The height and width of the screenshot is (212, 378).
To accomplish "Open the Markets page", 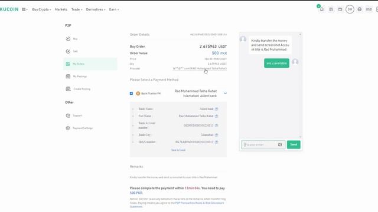I will (x=61, y=9).
